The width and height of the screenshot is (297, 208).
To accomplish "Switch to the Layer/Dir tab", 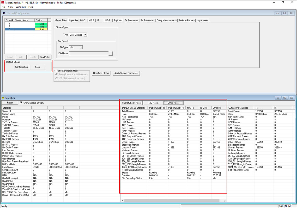I will (74, 20).
